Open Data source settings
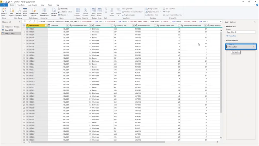Viewport: 259px width, 146px height. point(34,12)
